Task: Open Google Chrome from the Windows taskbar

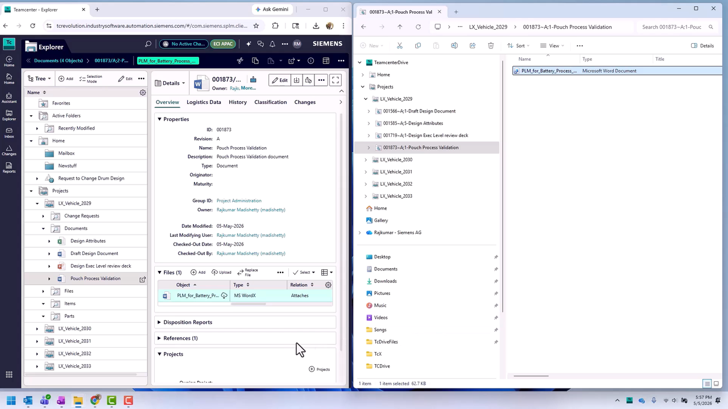Action: (95, 400)
